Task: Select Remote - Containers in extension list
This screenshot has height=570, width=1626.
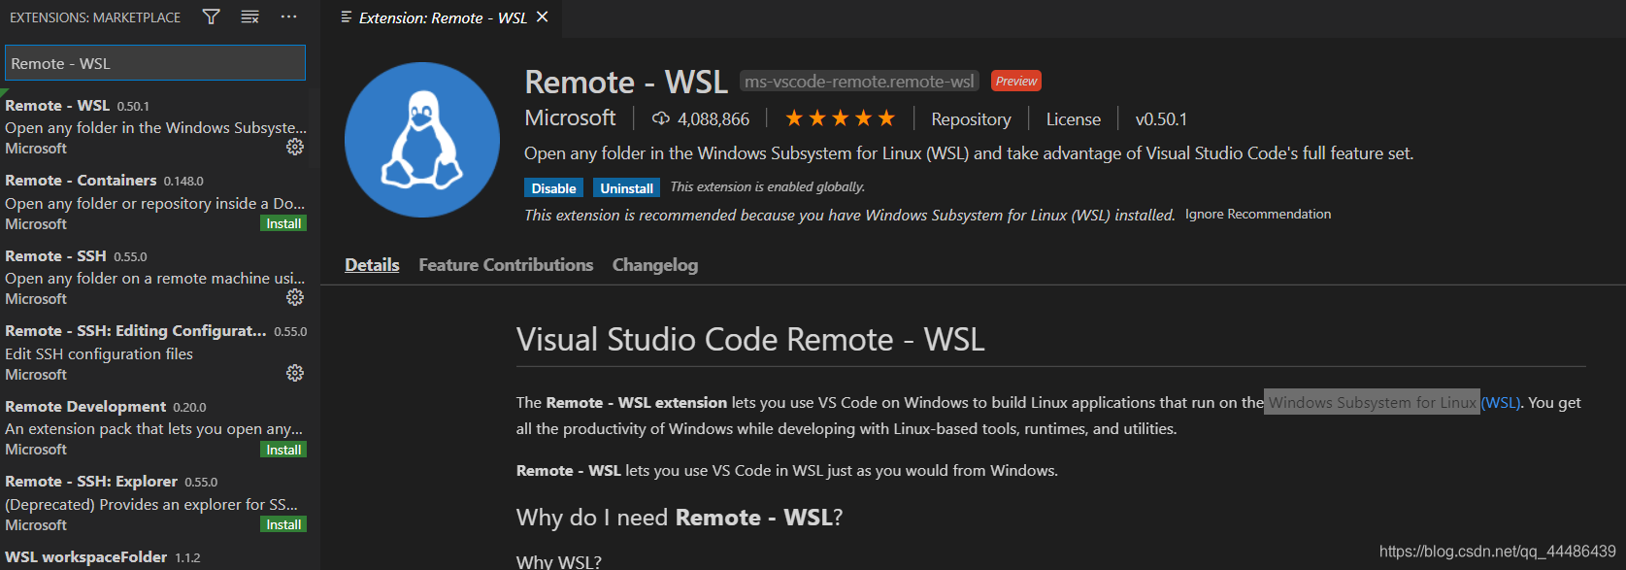Action: (155, 202)
